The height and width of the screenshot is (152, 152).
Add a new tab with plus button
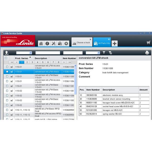115,43
